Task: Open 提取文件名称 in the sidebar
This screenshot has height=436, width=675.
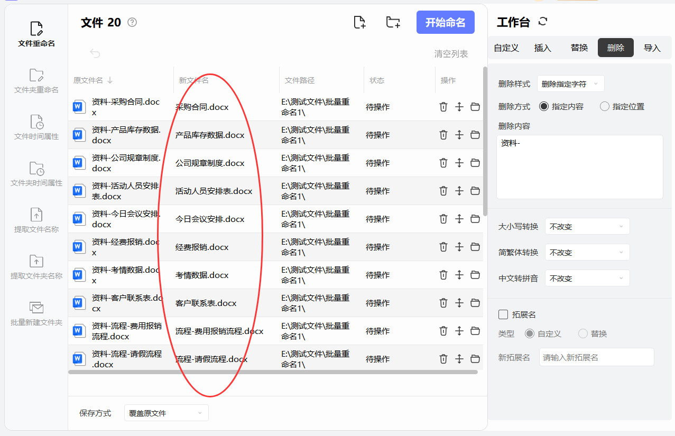Action: pos(36,220)
